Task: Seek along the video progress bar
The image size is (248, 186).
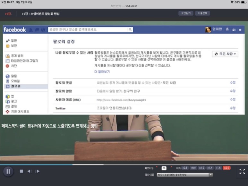Action: coord(124,165)
